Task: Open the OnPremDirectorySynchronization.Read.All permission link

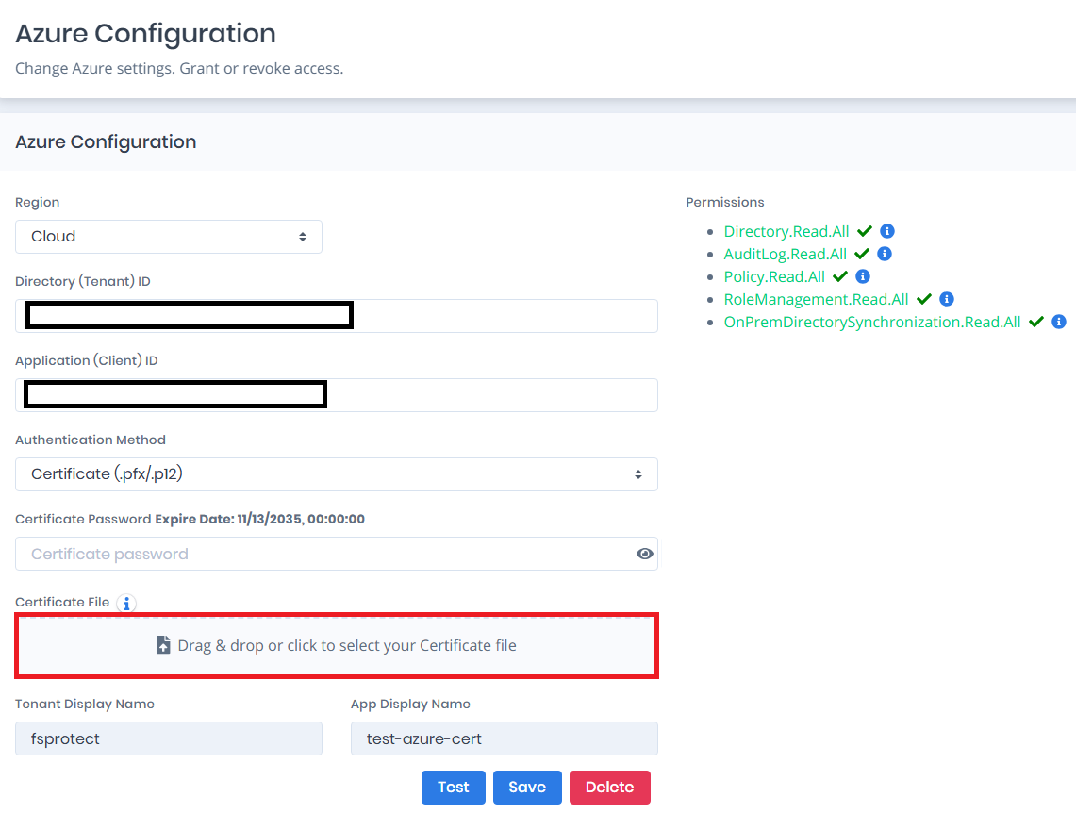Action: point(872,322)
